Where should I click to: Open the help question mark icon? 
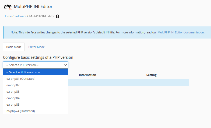click(x=58, y=16)
